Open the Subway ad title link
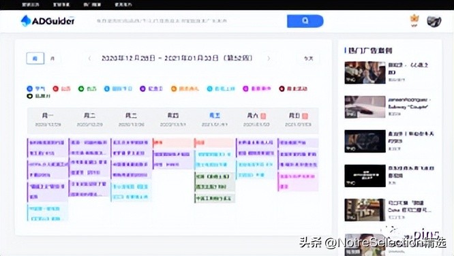454x256 pixels. point(410,103)
